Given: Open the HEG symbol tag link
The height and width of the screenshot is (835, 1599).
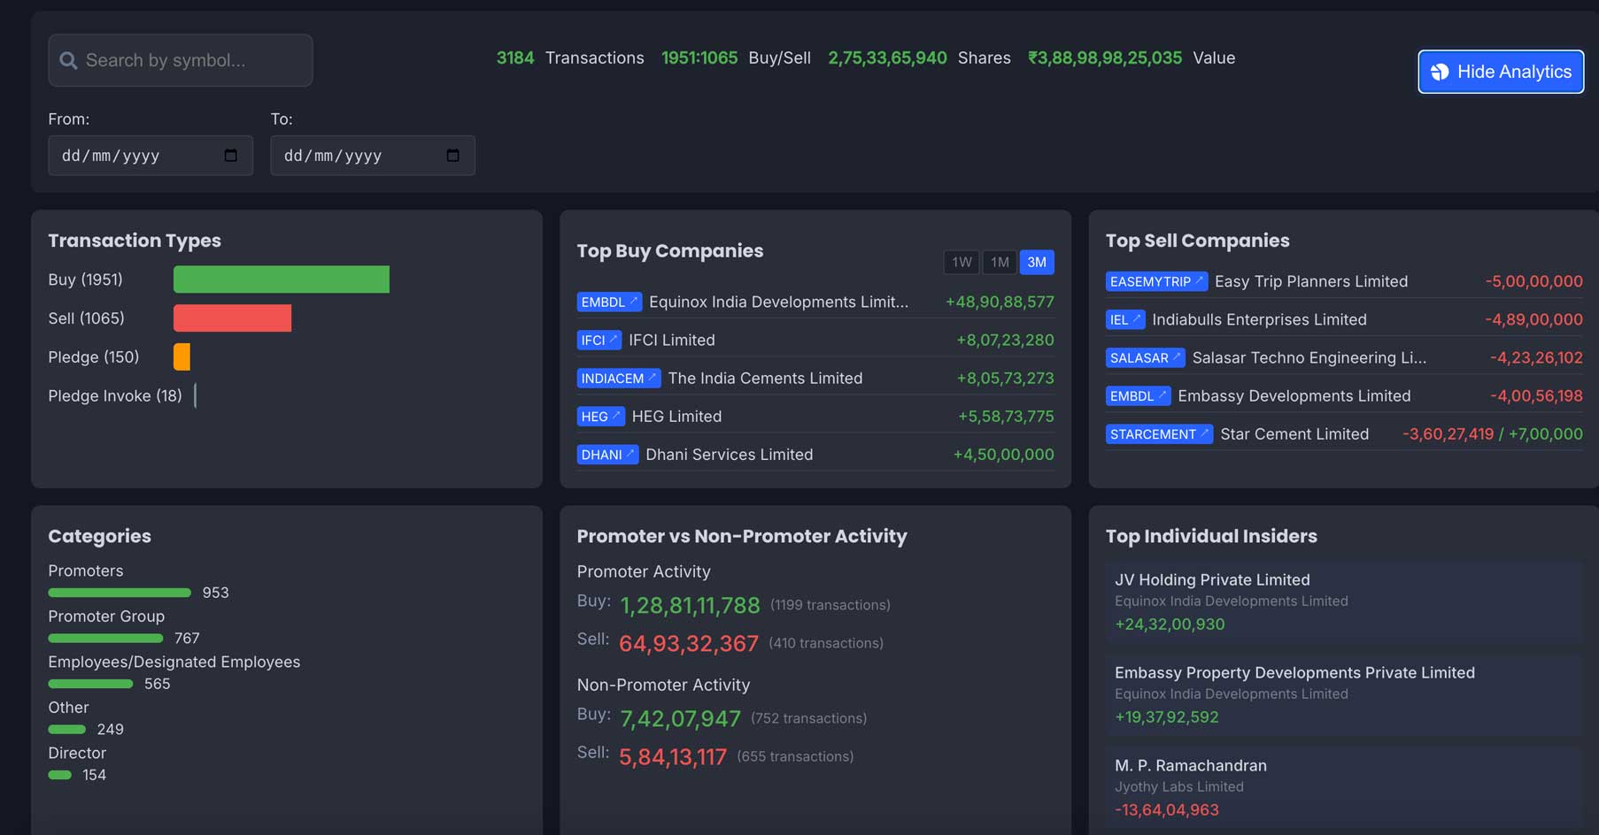Looking at the screenshot, I should click(x=600, y=416).
